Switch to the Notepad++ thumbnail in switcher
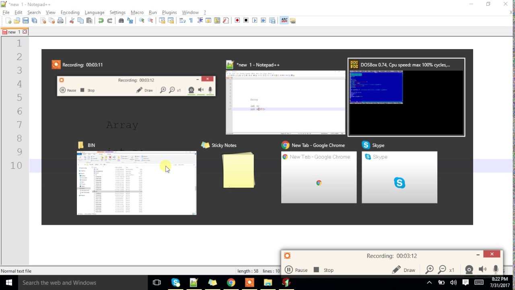The height and width of the screenshot is (290, 515). click(285, 102)
